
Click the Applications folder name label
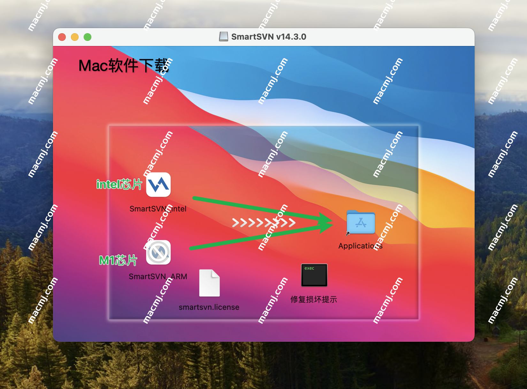(360, 246)
